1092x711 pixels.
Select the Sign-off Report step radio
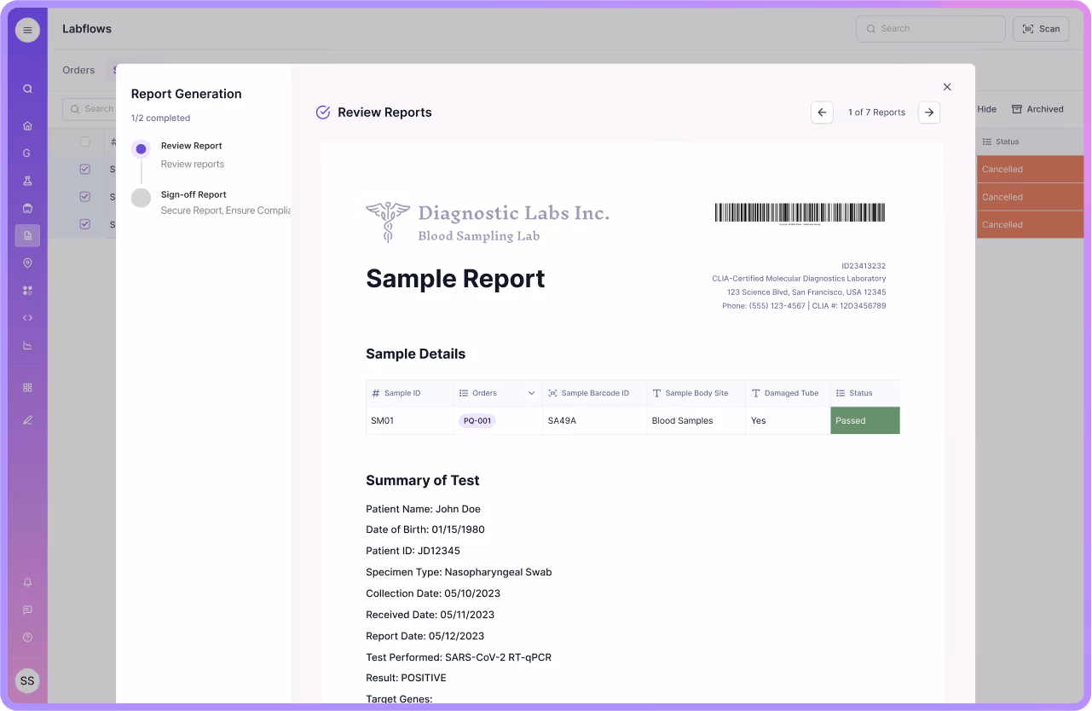141,199
